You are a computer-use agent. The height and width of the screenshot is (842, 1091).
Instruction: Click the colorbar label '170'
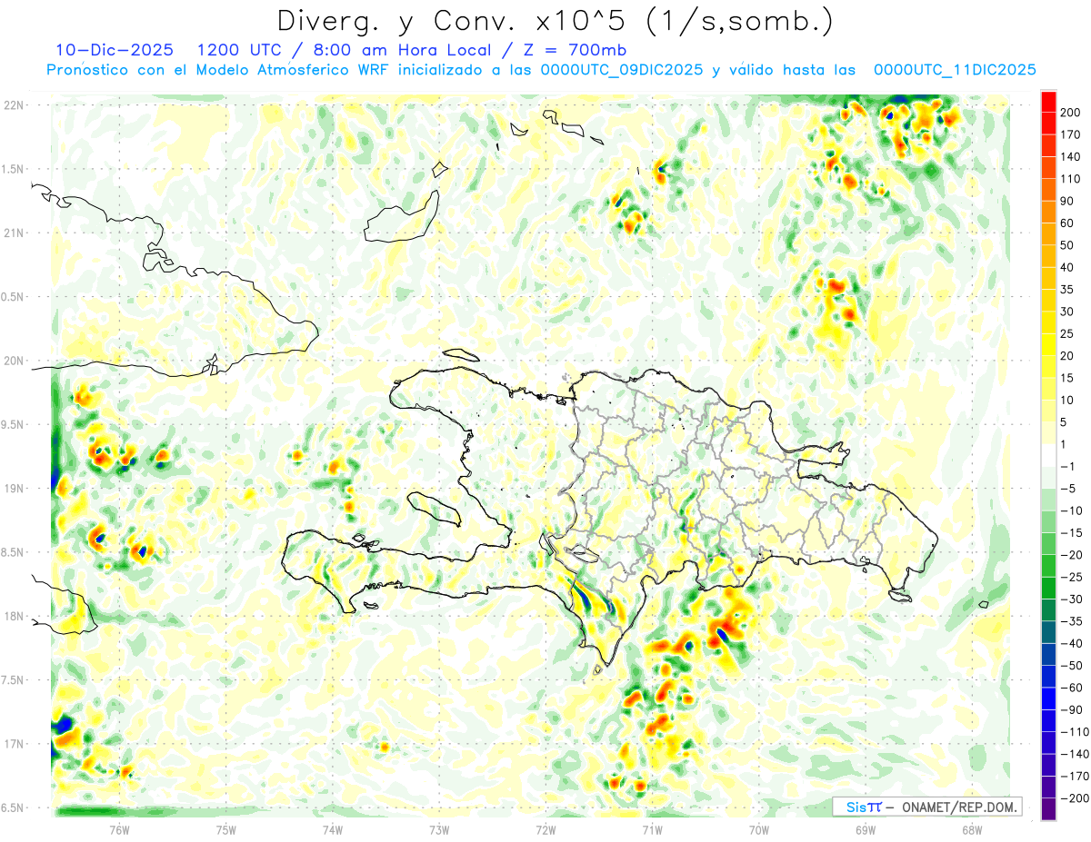pyautogui.click(x=1072, y=134)
